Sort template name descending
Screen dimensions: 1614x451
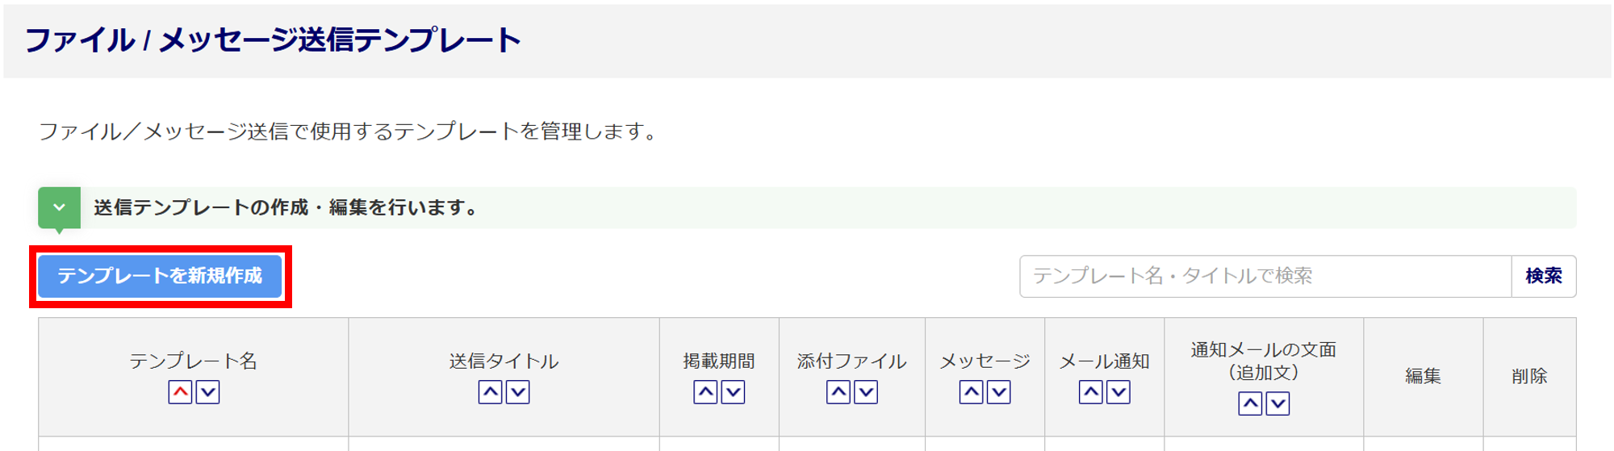click(x=208, y=393)
